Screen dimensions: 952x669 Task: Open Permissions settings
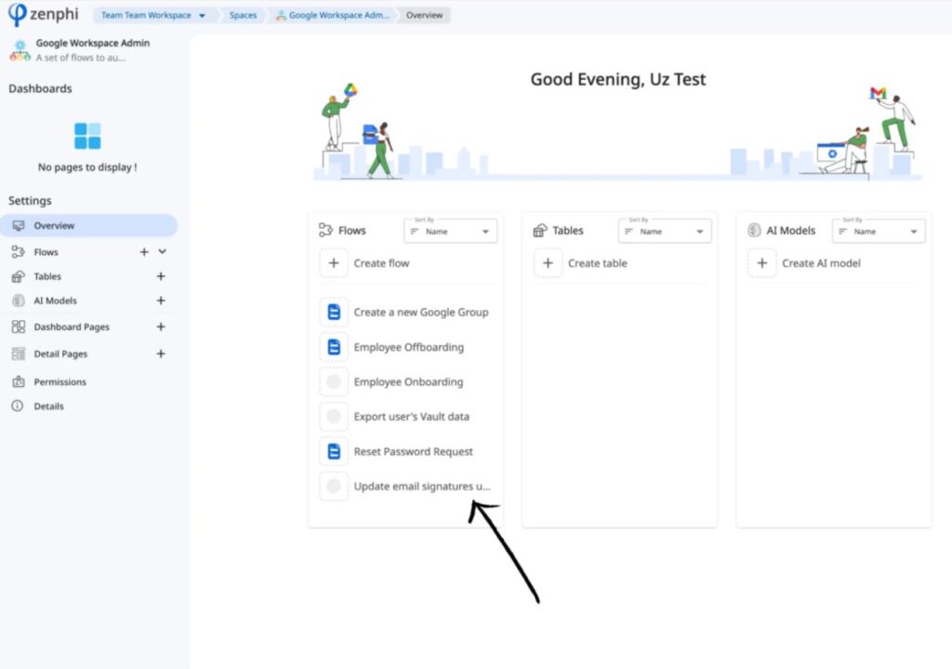tap(60, 381)
